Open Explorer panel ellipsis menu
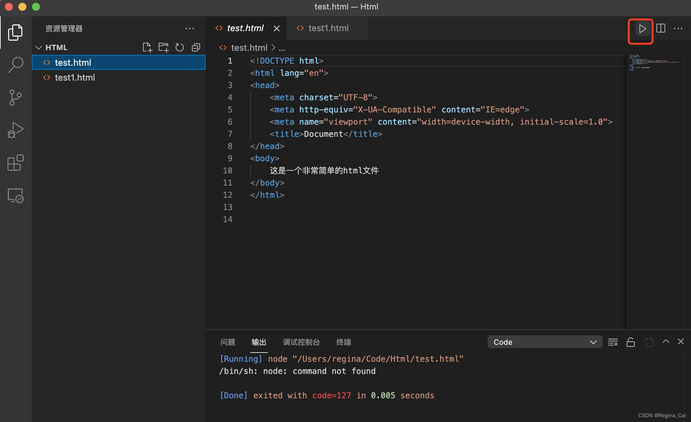691x422 pixels. tap(190, 28)
